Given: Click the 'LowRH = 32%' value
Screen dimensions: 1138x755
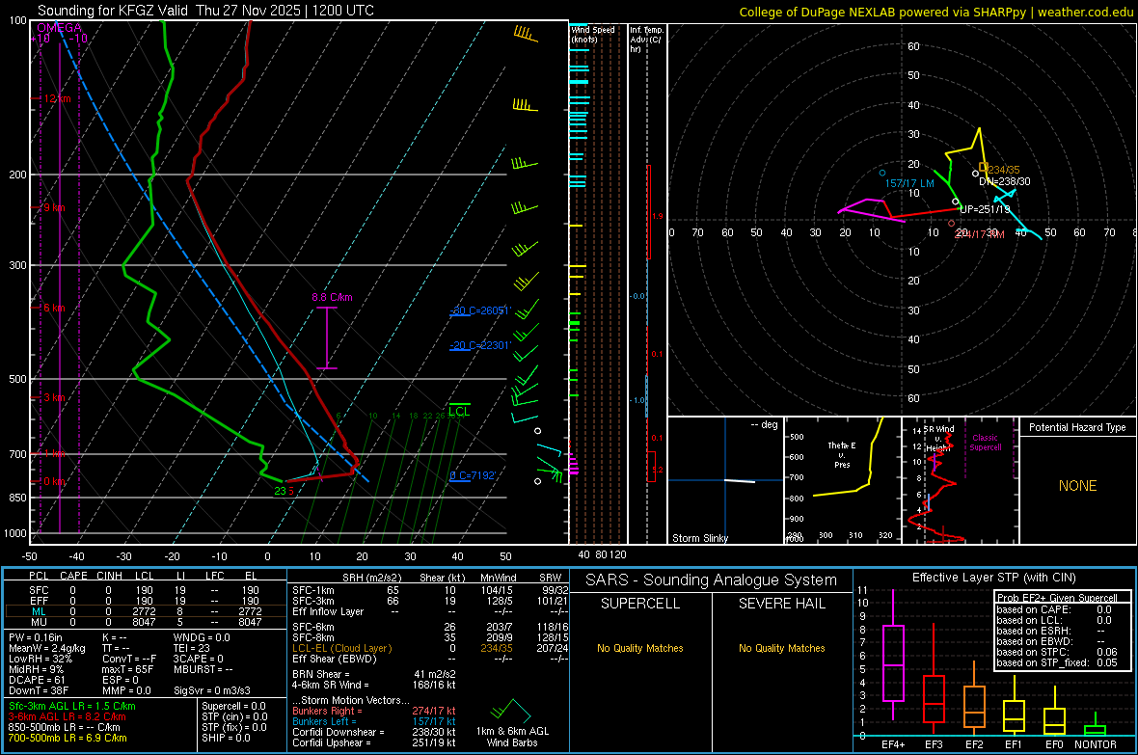Looking at the screenshot, I should [x=40, y=660].
